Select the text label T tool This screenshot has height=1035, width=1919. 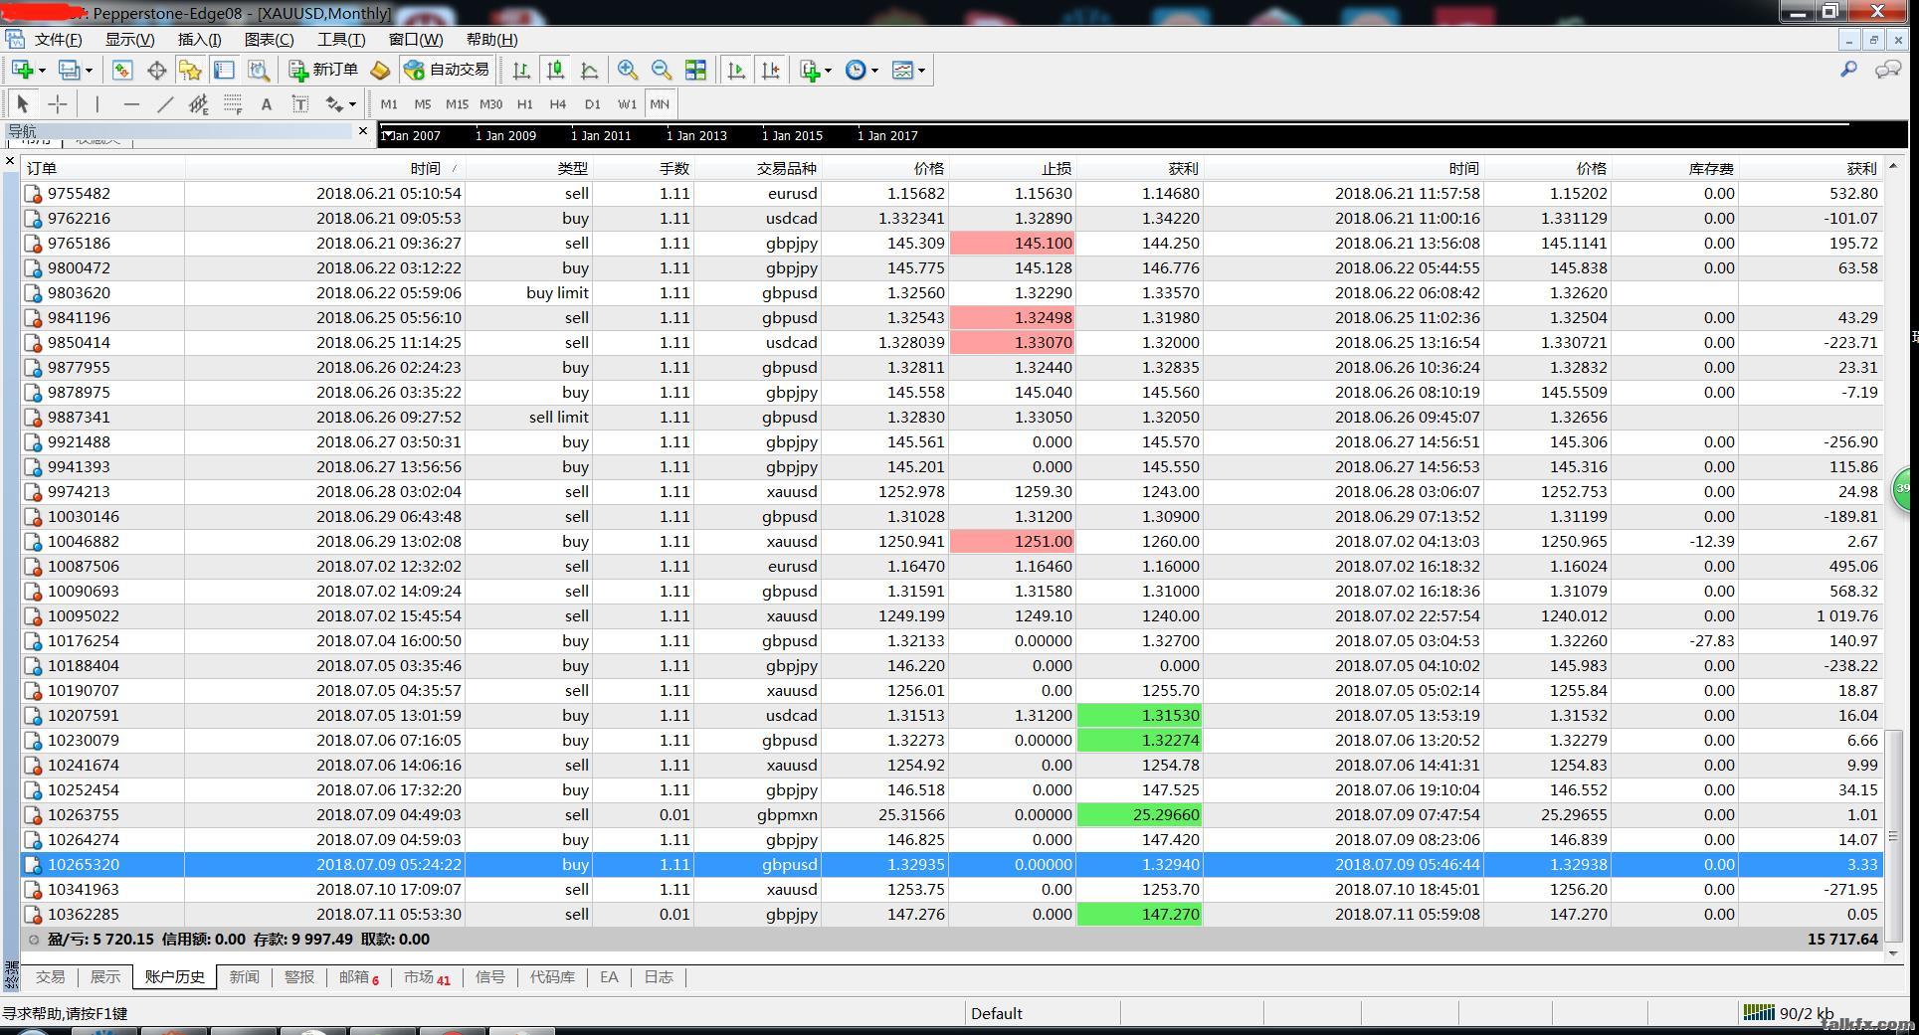[299, 103]
